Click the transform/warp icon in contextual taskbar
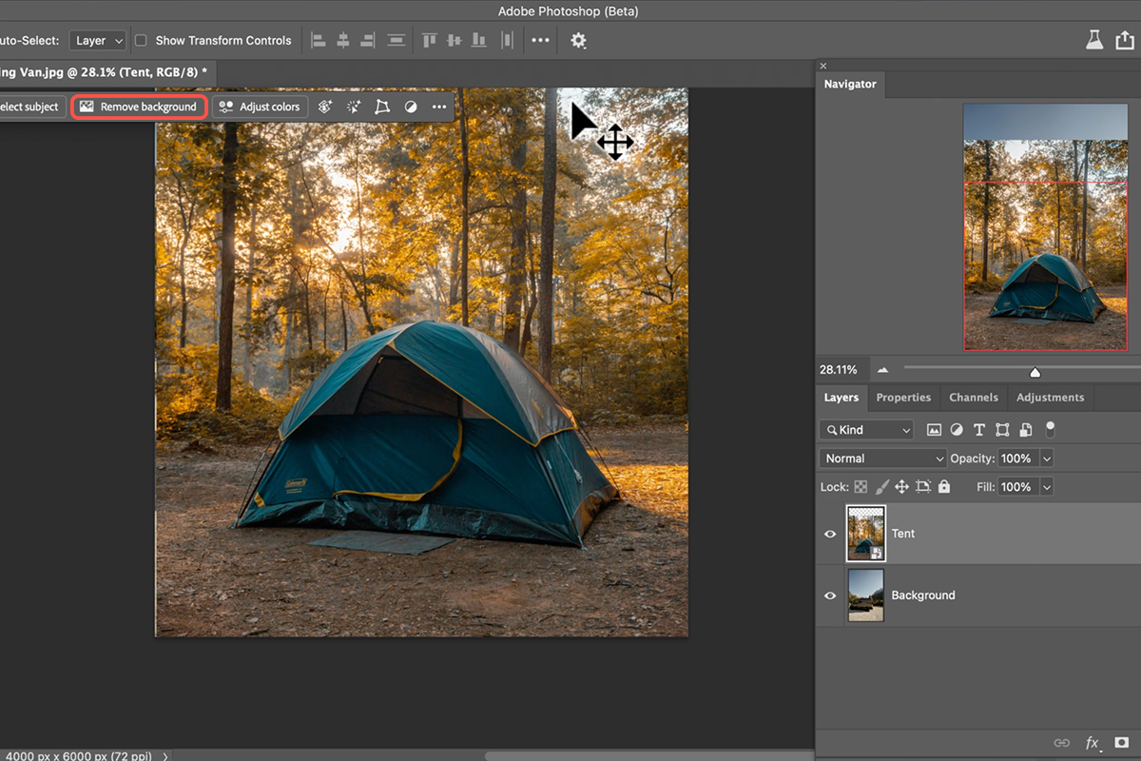Image resolution: width=1141 pixels, height=761 pixels. coord(381,107)
